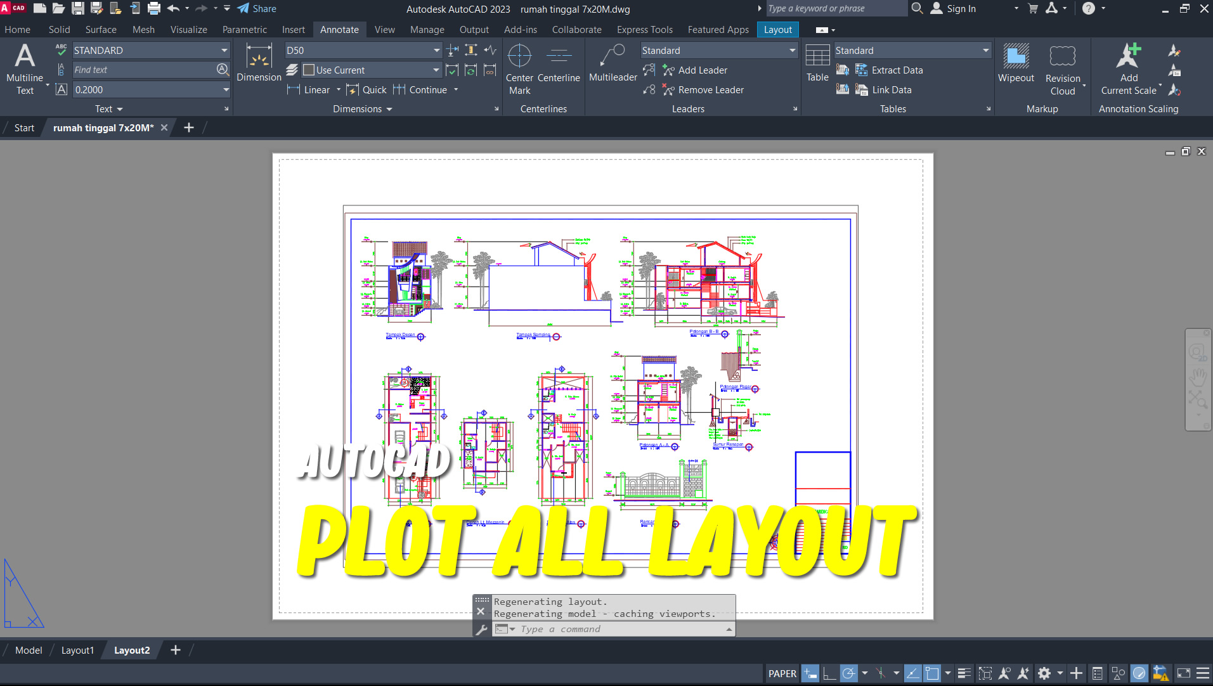Launch the Dimension tool

pos(258,63)
